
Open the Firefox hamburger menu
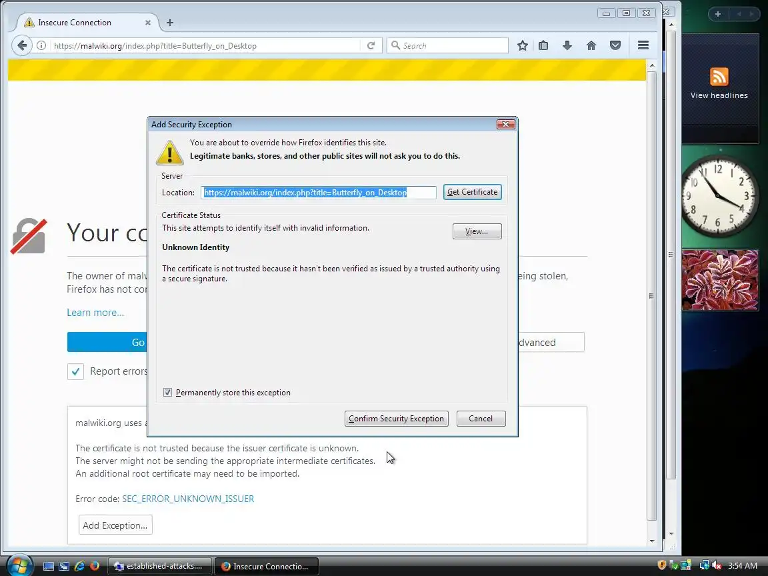643,45
